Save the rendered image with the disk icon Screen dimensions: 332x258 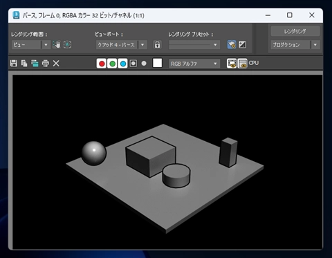(14, 63)
